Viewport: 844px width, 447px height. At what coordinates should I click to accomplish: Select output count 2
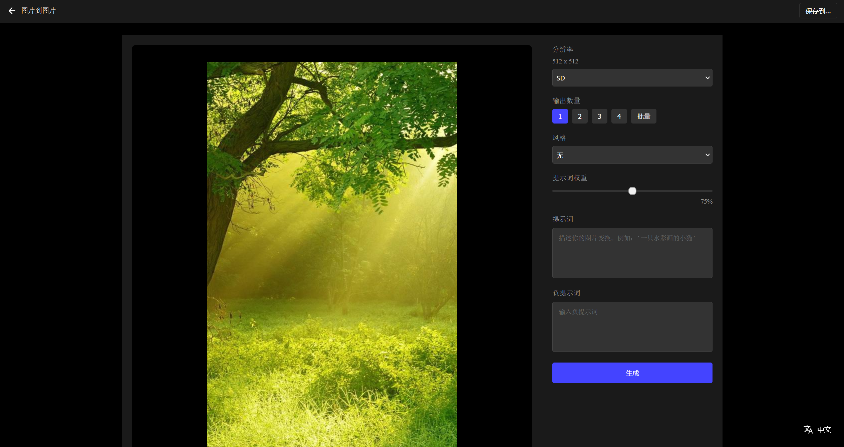point(580,116)
